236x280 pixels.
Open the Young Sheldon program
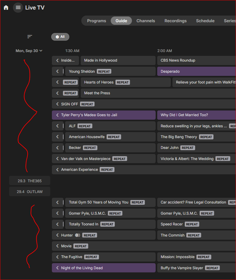(110, 71)
